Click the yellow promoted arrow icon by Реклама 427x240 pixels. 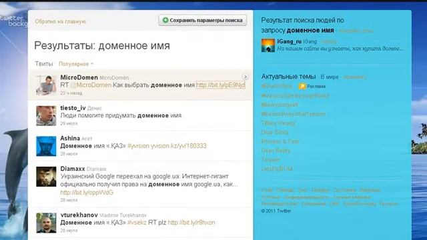click(302, 86)
